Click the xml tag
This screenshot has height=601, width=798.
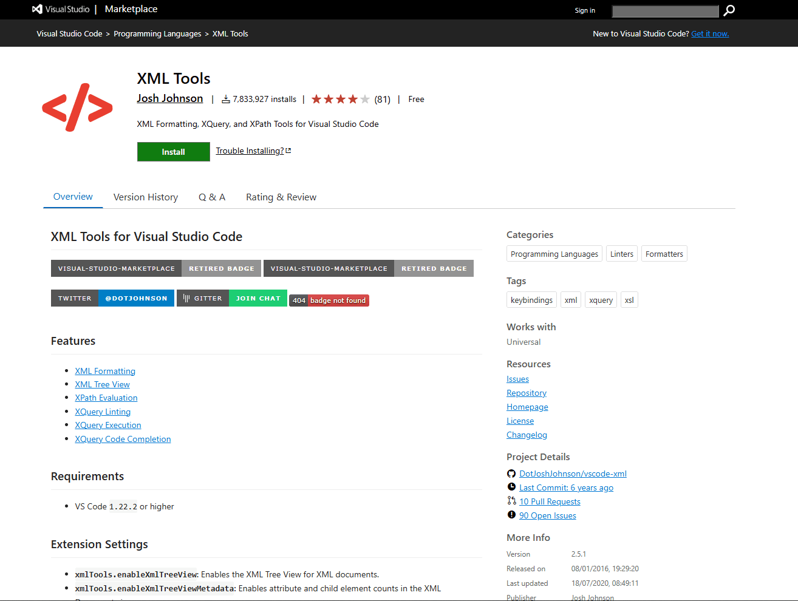pos(571,300)
